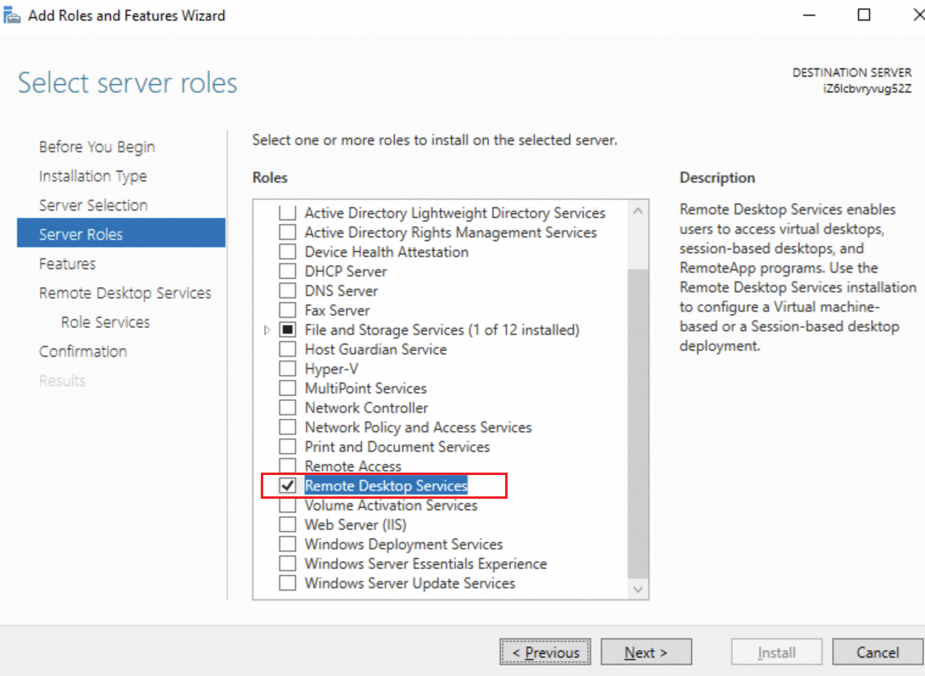Select Windows Server Update Services checkbox
The image size is (925, 676).
coord(288,583)
